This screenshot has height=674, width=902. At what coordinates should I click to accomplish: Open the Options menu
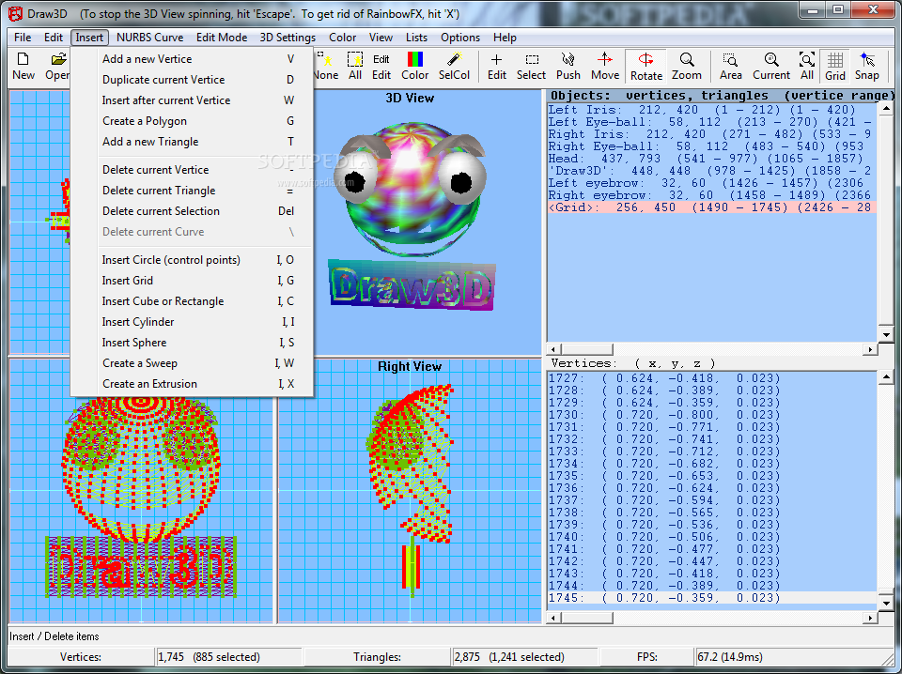[x=460, y=38]
